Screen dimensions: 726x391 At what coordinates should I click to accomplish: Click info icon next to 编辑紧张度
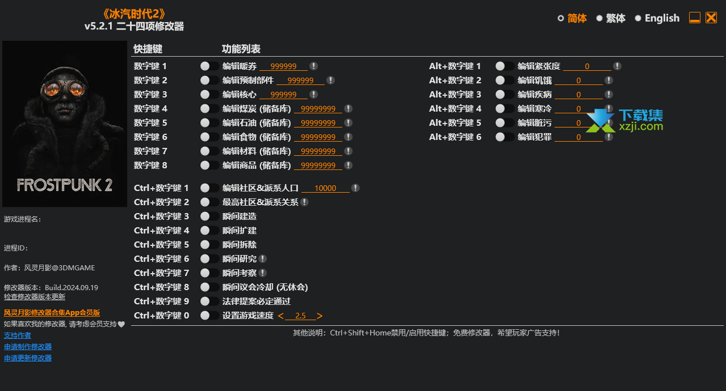point(617,66)
